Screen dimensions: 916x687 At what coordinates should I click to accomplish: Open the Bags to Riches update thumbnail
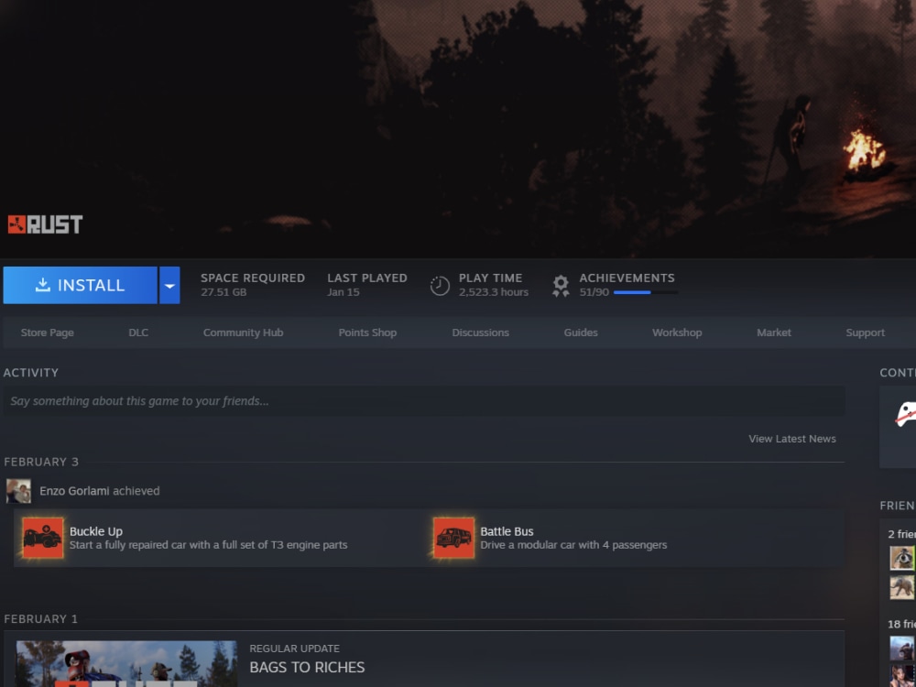click(x=126, y=663)
